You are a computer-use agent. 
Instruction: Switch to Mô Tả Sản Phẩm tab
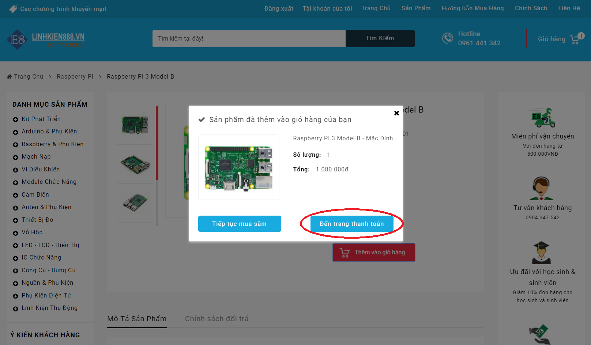tap(137, 319)
